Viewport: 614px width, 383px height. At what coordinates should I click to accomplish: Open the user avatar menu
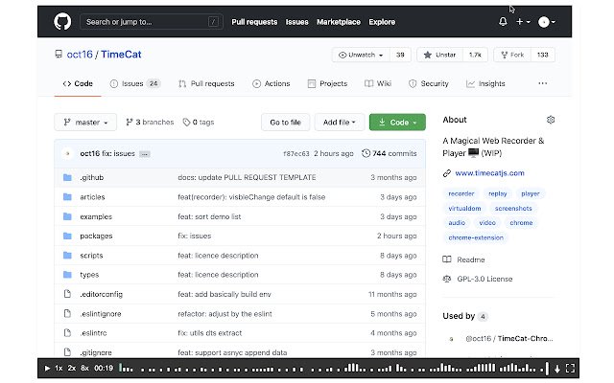(547, 22)
